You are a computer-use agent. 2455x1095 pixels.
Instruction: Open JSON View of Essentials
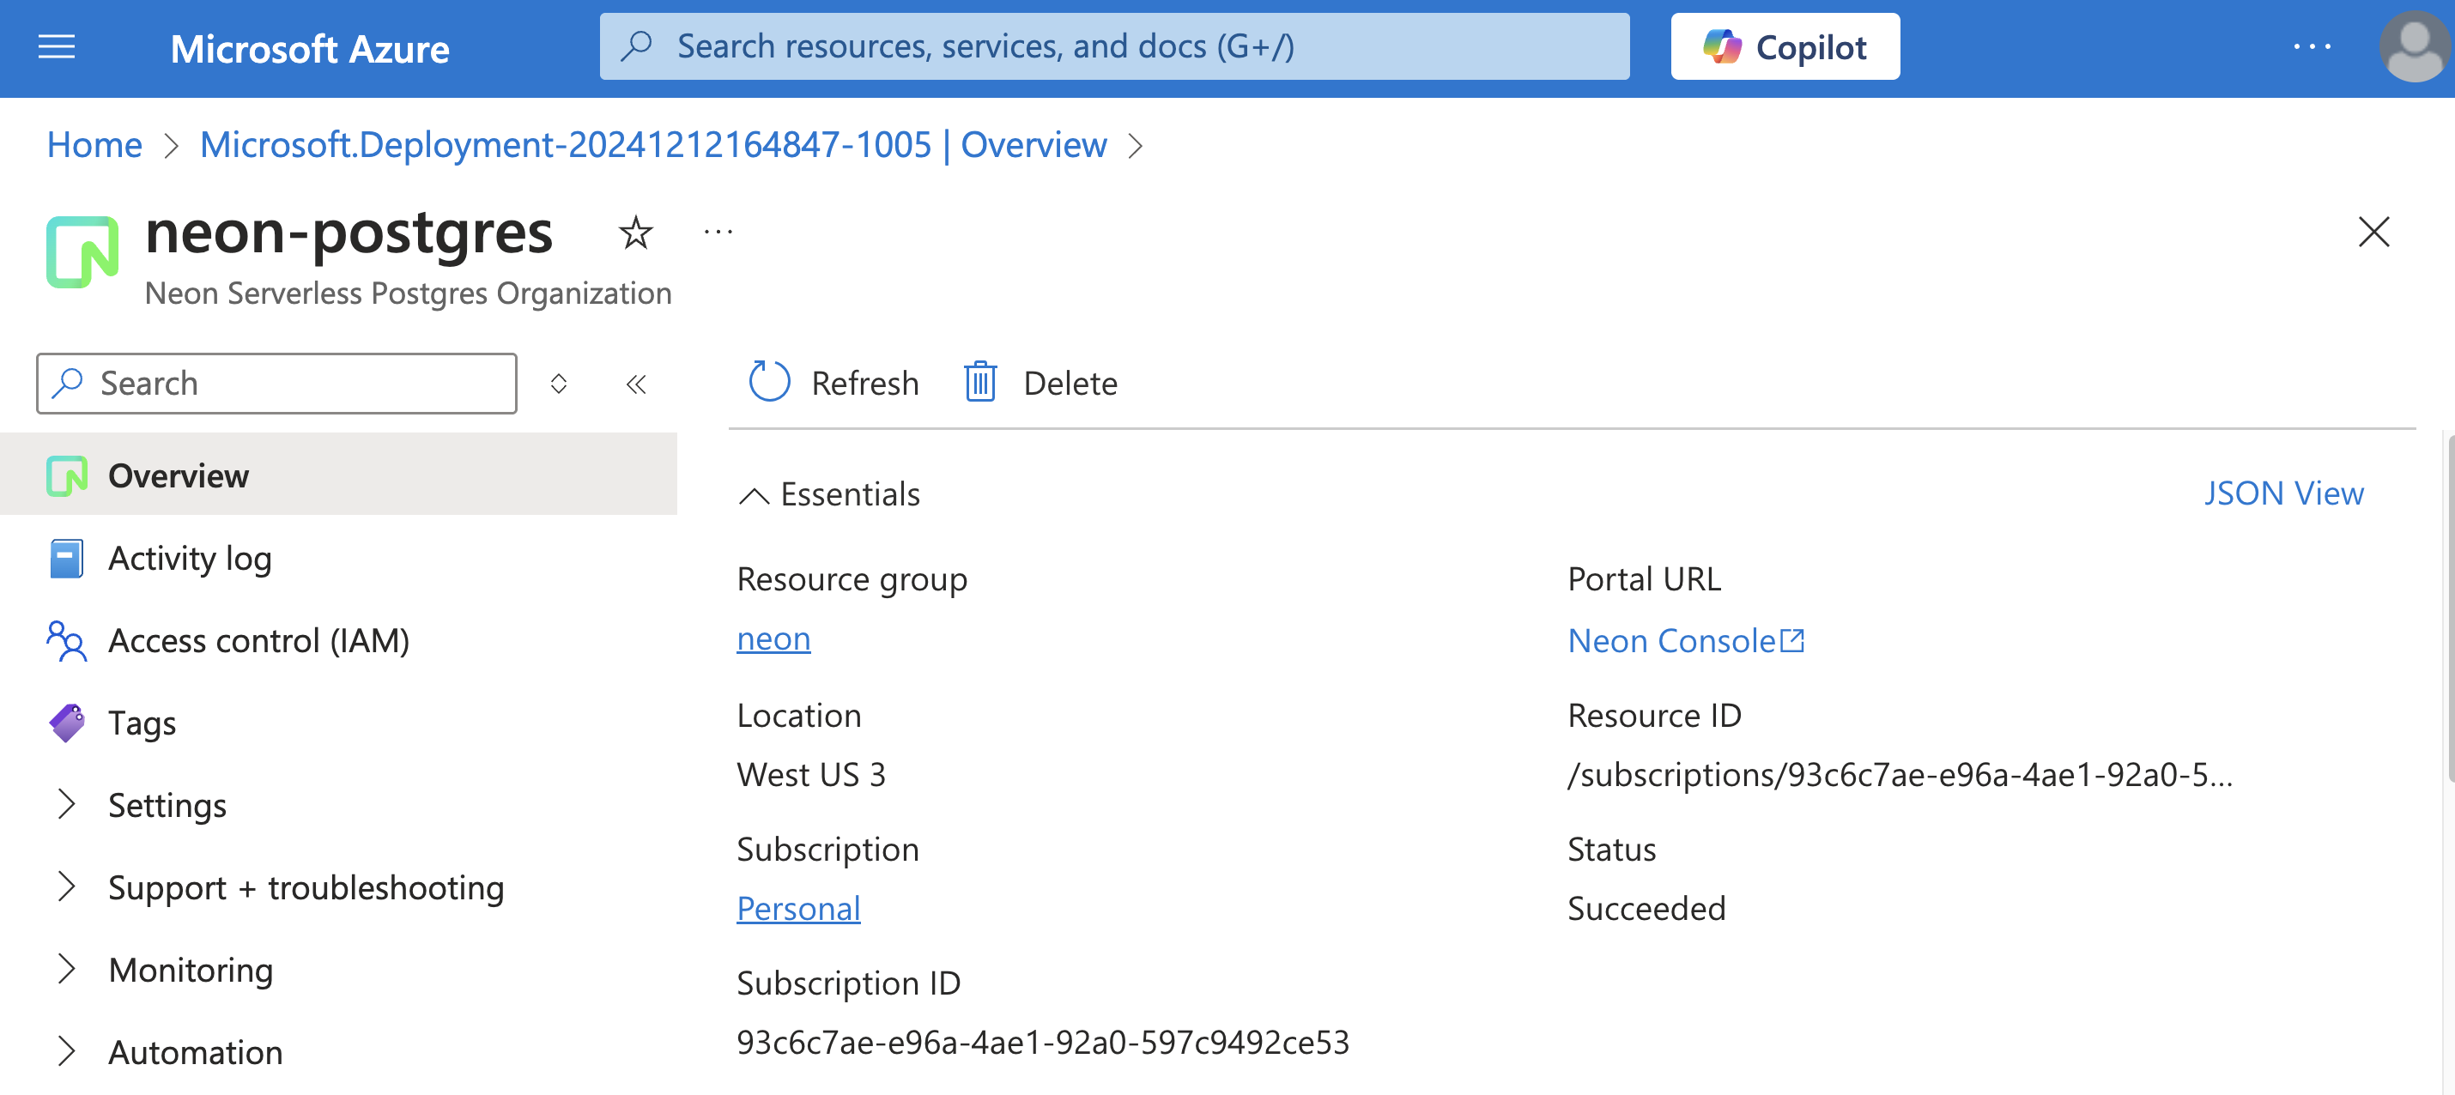[x=2283, y=493]
